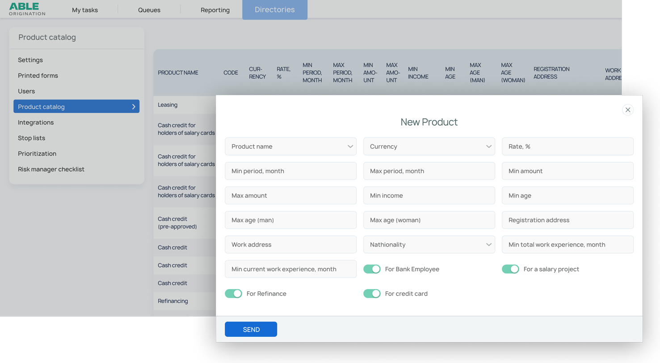Switch to the Reporting tab
Image resolution: width=660 pixels, height=363 pixels.
215,10
